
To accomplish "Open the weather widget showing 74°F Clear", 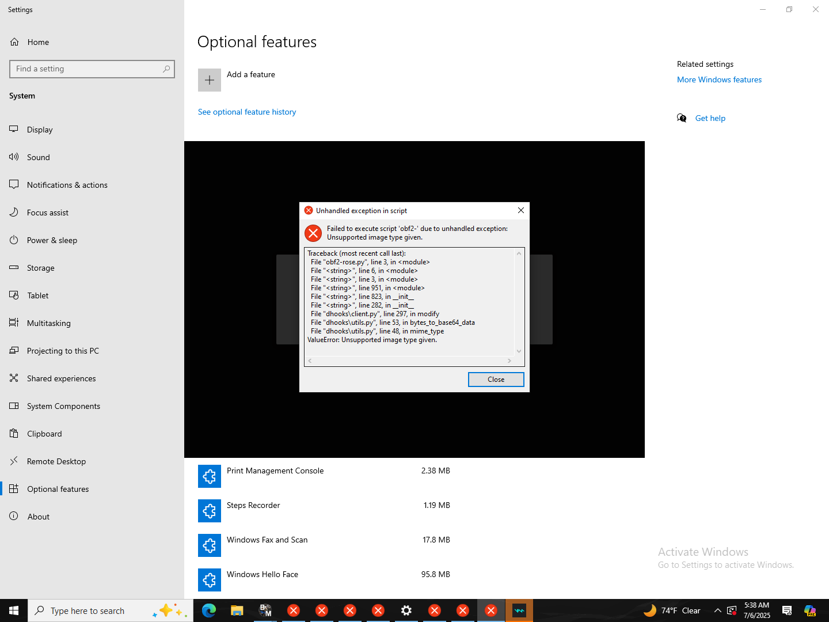I will point(672,610).
